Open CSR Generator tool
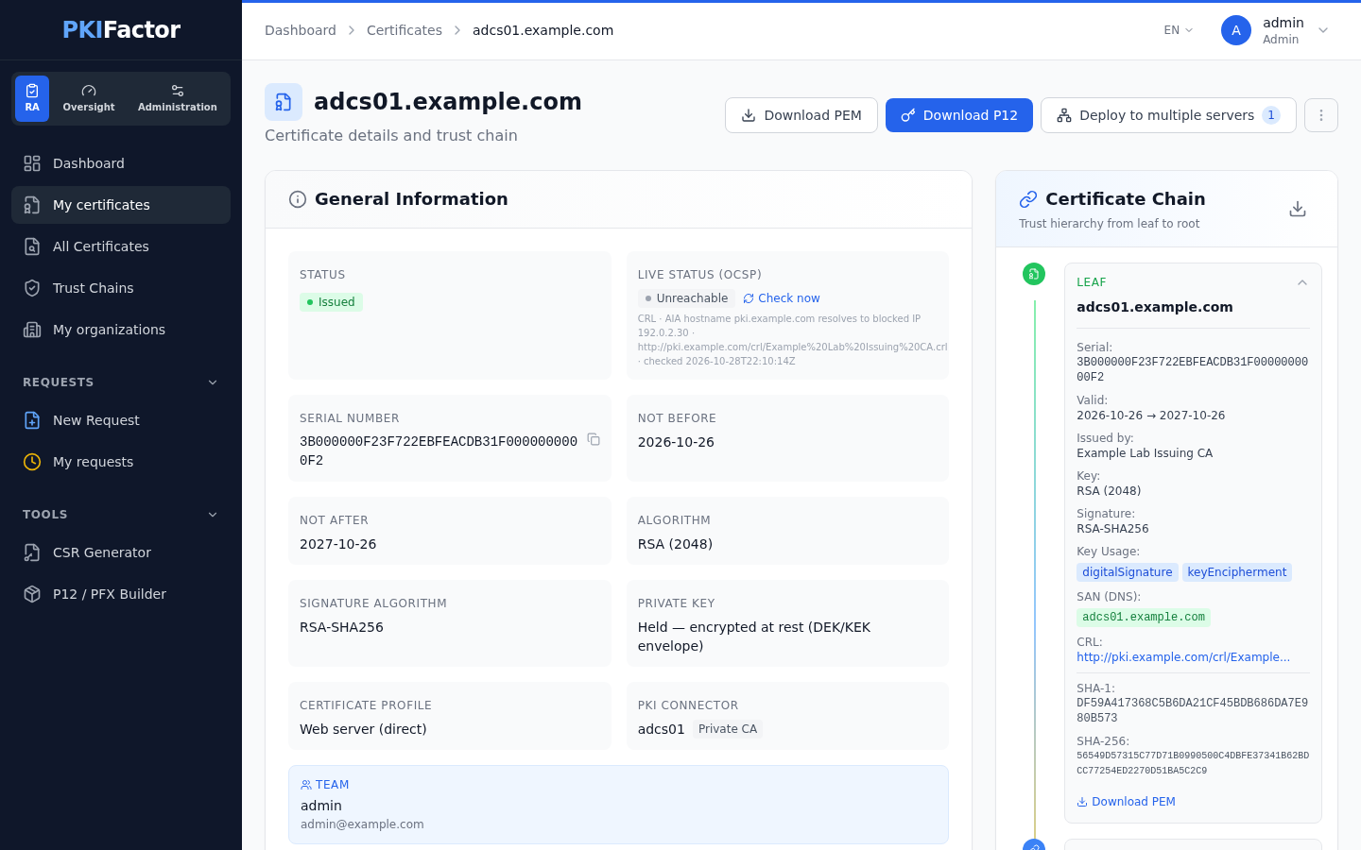The height and width of the screenshot is (850, 1361). click(x=121, y=552)
